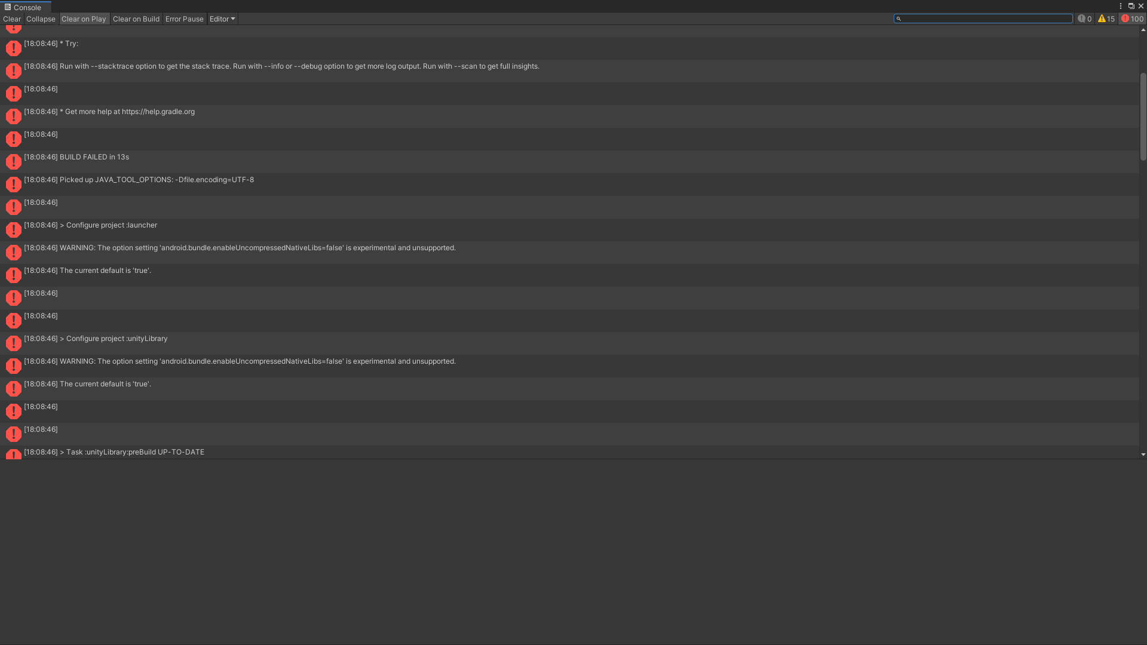This screenshot has height=645, width=1147.
Task: Focus the console search input field
Action: 986,19
